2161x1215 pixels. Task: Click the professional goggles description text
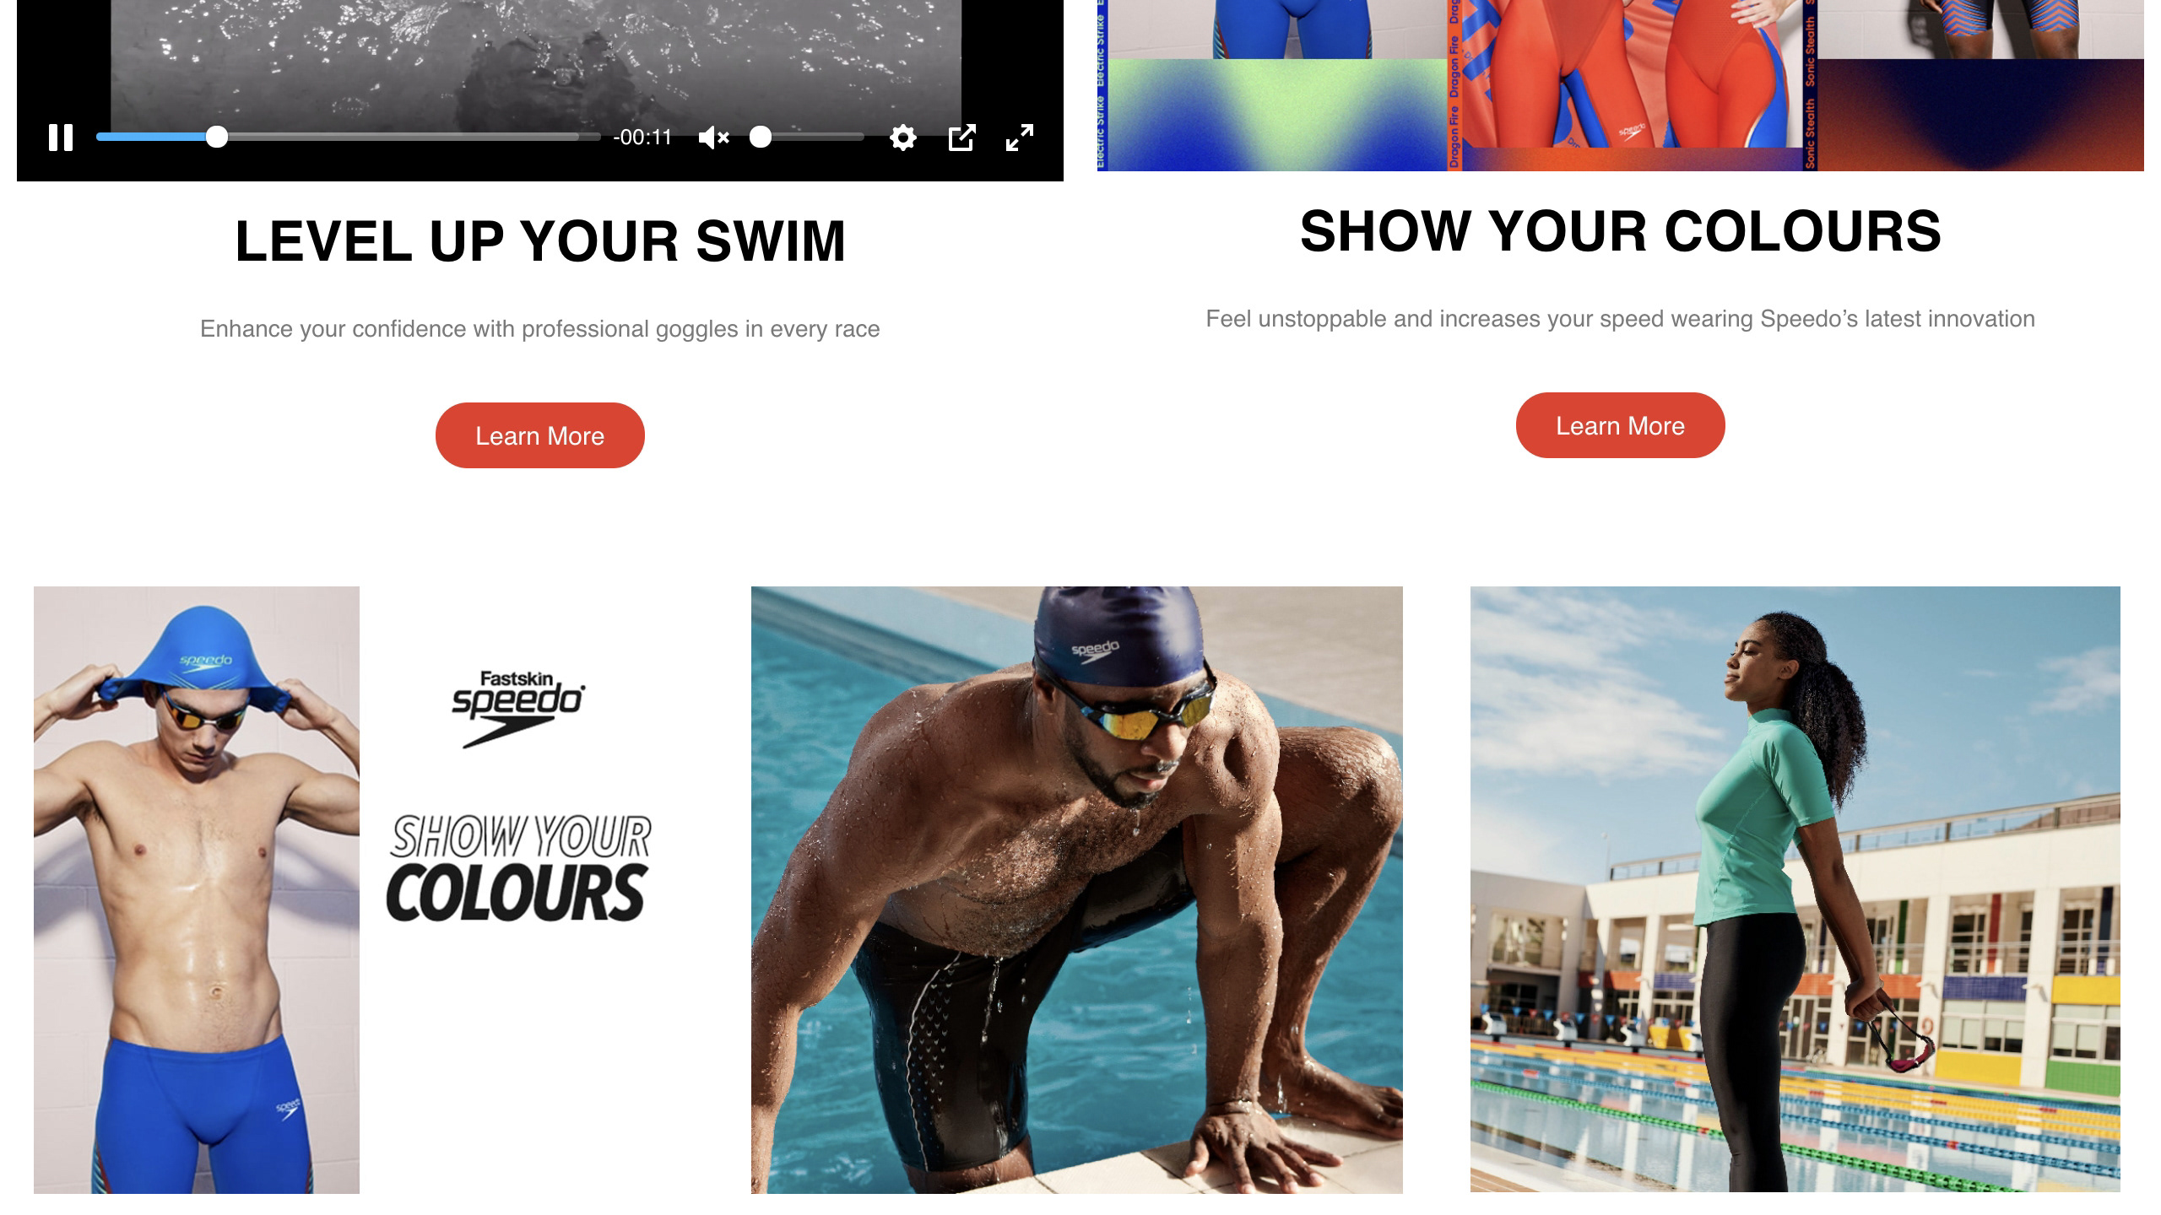click(x=540, y=328)
